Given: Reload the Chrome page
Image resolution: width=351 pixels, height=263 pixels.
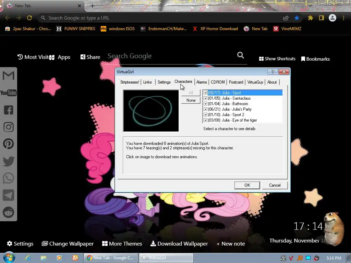Looking at the screenshot, I should click(29, 18).
